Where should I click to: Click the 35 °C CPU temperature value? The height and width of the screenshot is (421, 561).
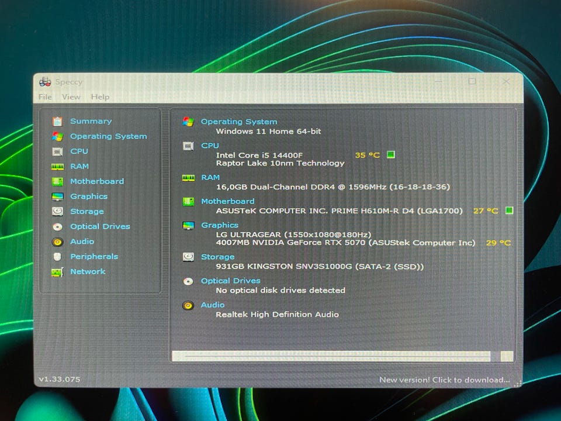coord(367,155)
